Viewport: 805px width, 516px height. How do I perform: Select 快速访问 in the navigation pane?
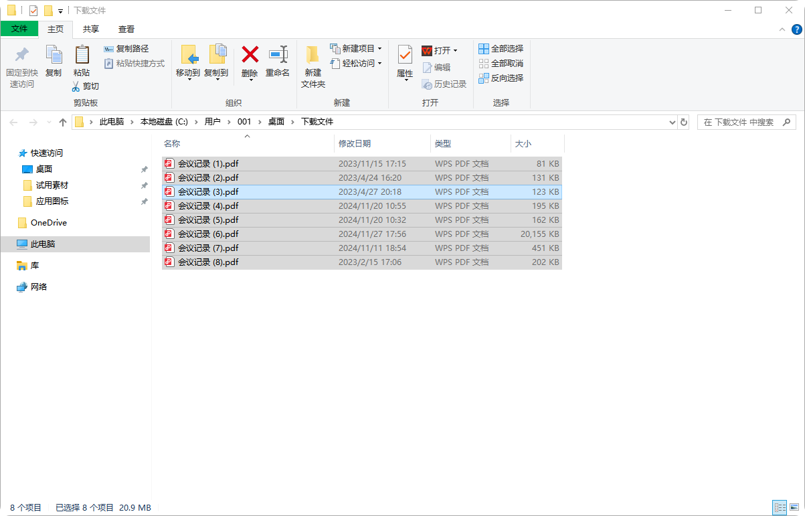47,153
